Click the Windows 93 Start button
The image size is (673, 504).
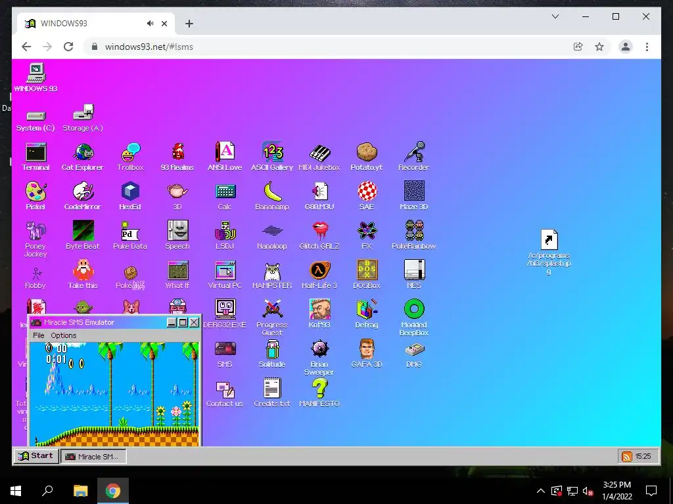coord(35,456)
